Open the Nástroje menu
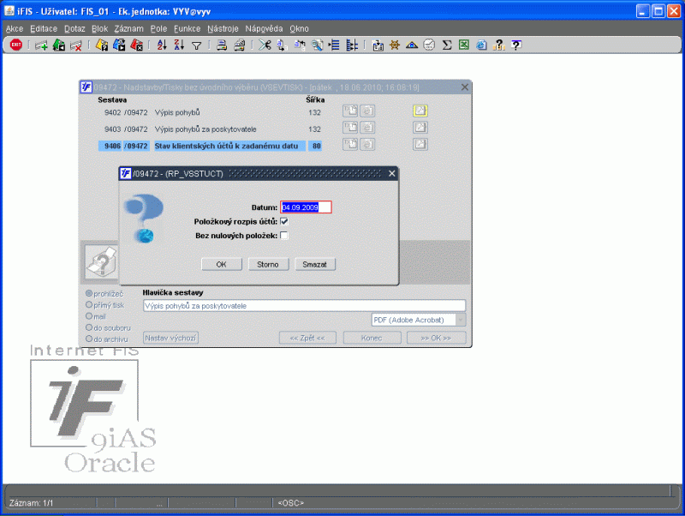 click(x=223, y=29)
